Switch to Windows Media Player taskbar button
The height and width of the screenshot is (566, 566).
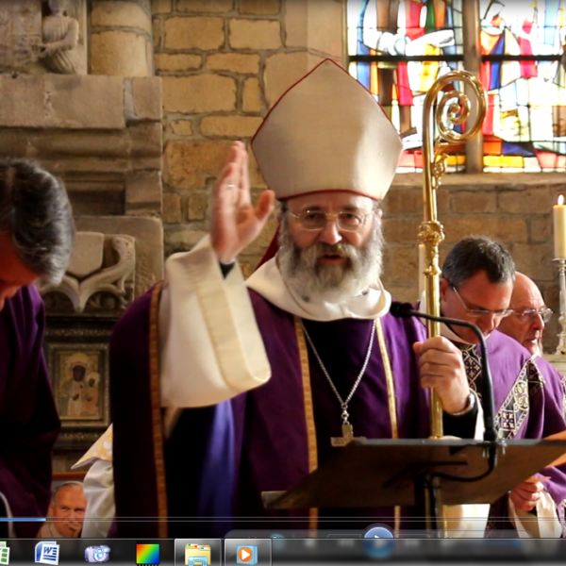pos(247,554)
